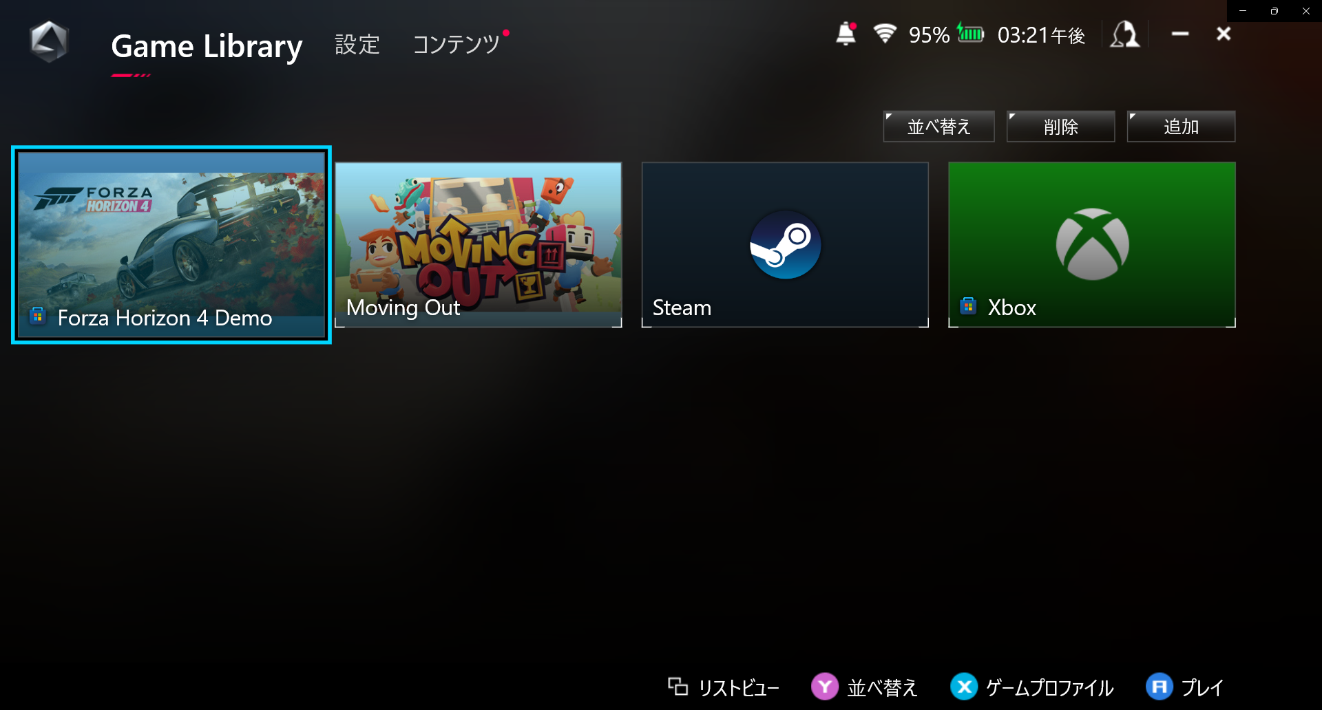Select the Forza Horizon 4 Demo tile
This screenshot has height=710, width=1322.
171,245
